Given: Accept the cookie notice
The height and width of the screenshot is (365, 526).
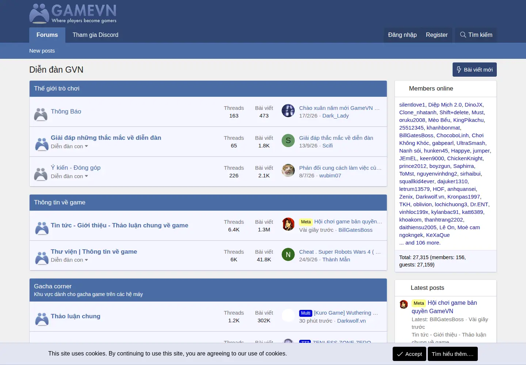Looking at the screenshot, I should 409,354.
